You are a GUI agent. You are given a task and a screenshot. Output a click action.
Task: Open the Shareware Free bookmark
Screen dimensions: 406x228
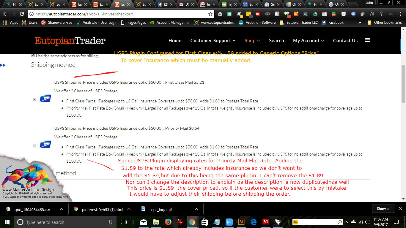57,23
